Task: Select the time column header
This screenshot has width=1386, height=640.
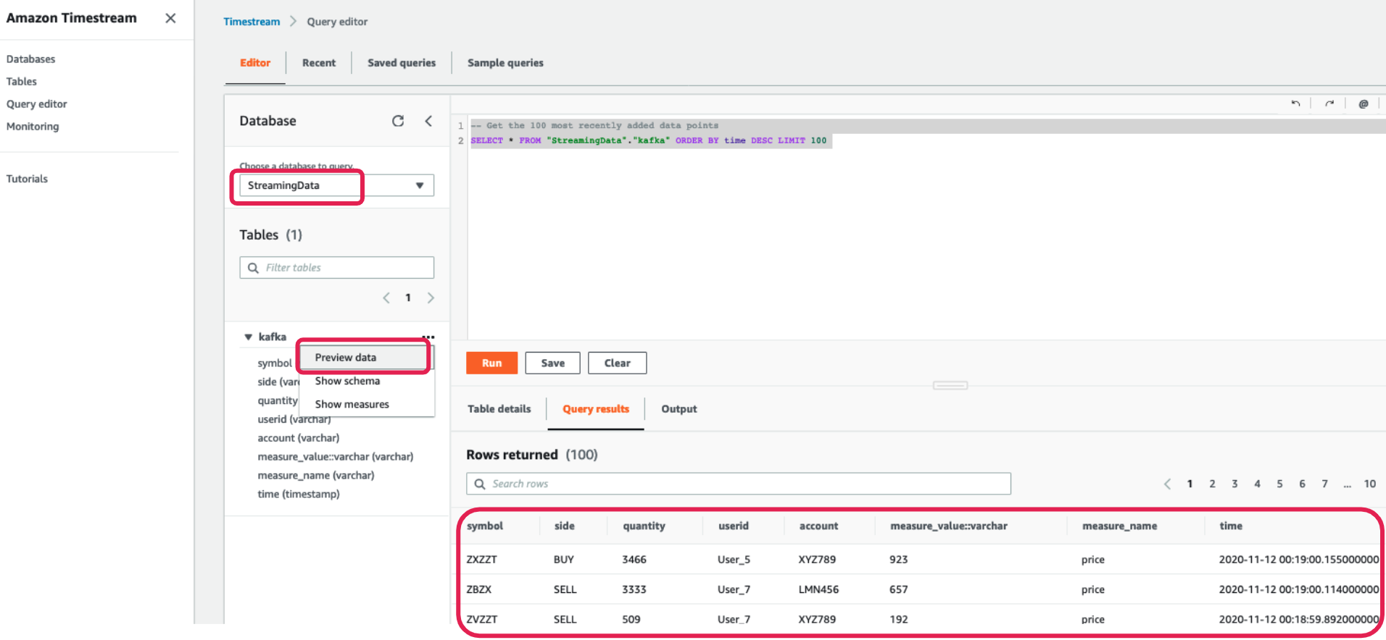Action: coord(1231,526)
